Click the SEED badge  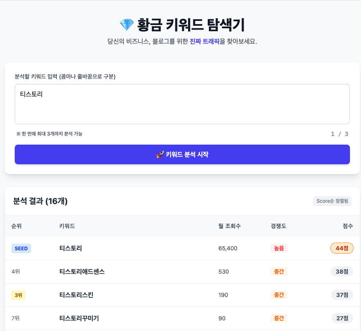[21, 248]
